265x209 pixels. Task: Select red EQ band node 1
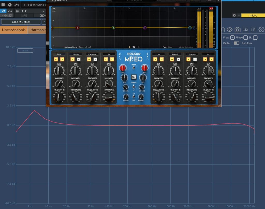[x=77, y=28]
